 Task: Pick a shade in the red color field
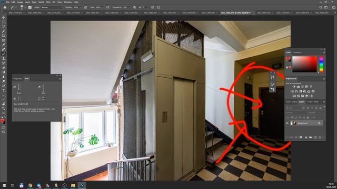click(x=304, y=64)
